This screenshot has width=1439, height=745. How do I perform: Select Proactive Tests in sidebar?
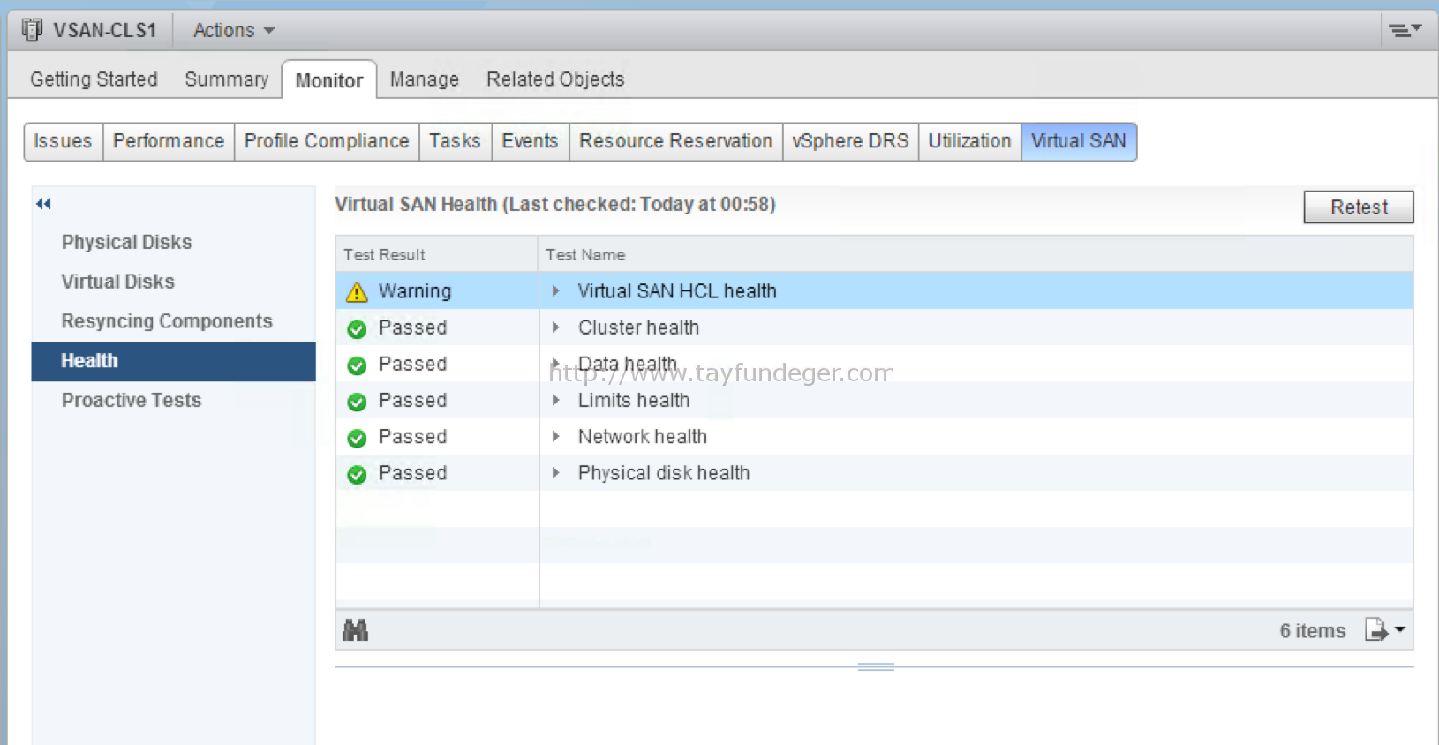pyautogui.click(x=132, y=401)
